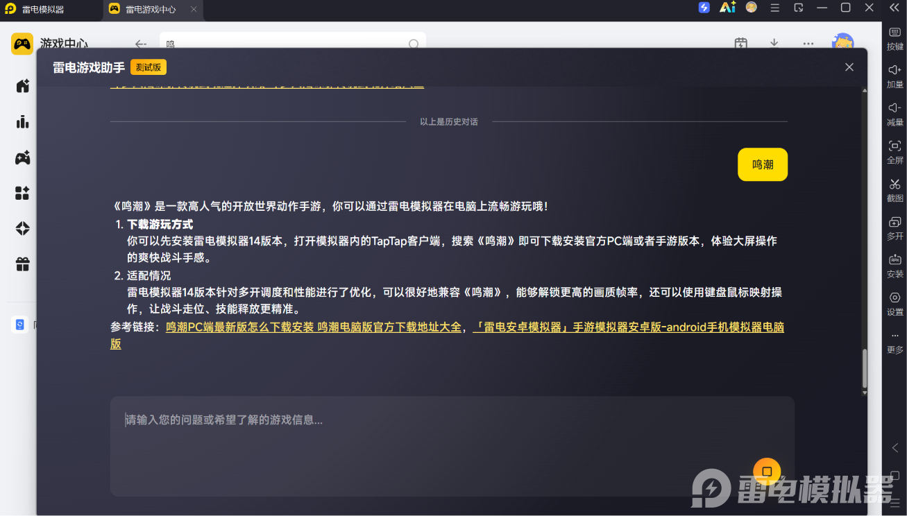Click the Android home square button

(895, 476)
